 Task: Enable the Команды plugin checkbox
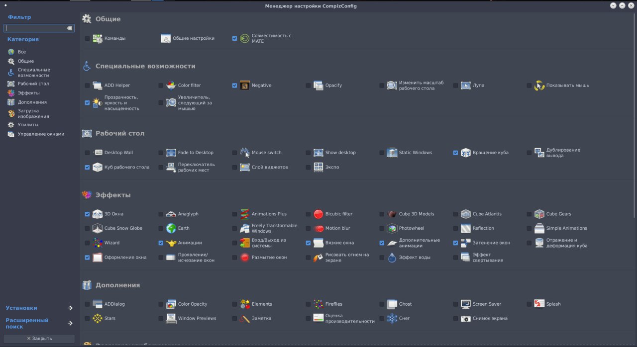pos(87,38)
